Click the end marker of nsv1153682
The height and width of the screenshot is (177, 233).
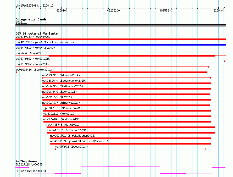209,67
